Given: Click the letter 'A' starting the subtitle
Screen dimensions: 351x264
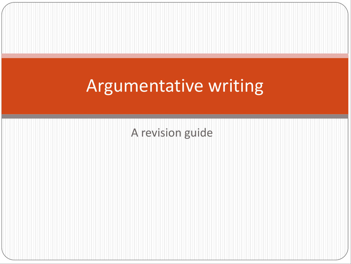Looking at the screenshot, I should pyautogui.click(x=135, y=133).
